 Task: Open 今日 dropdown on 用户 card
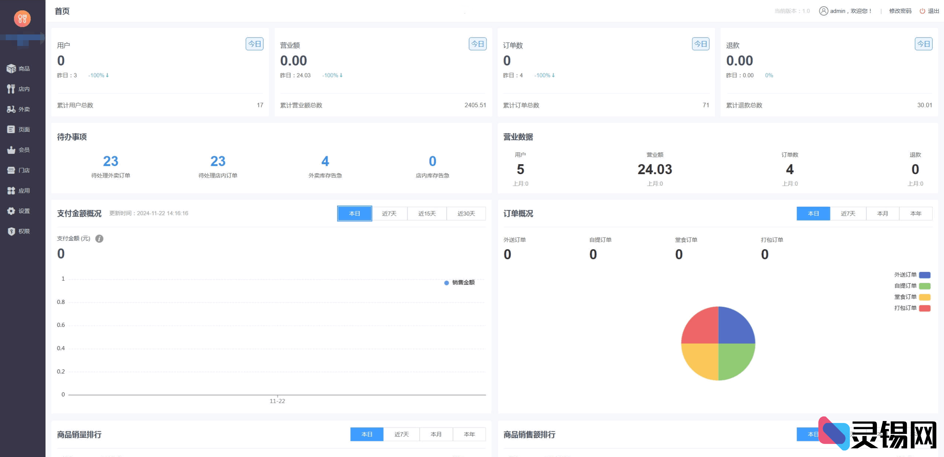point(254,44)
